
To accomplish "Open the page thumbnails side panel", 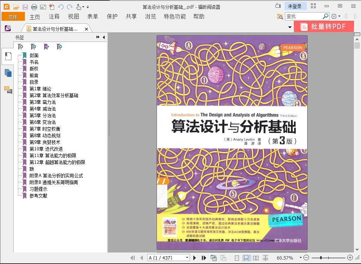I will (8, 73).
